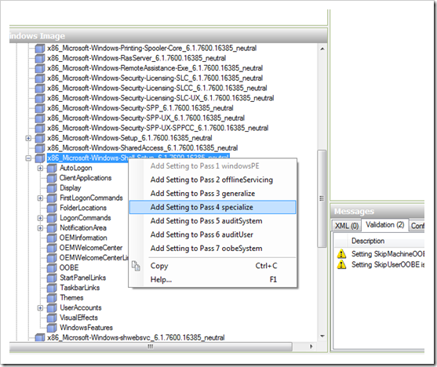Click the LogonCommands cube icon
The height and width of the screenshot is (367, 437).
(x=52, y=218)
